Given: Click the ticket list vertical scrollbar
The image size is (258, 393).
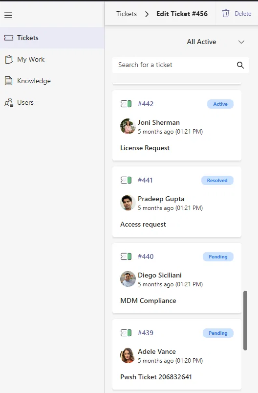Looking at the screenshot, I should 245,320.
